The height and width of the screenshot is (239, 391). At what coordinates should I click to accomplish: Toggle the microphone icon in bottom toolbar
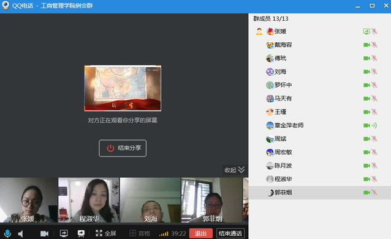[x=7, y=233]
